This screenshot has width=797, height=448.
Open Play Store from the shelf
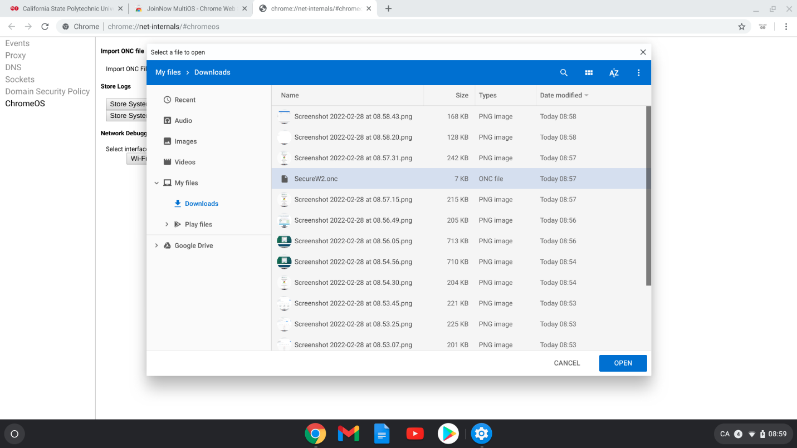point(448,434)
